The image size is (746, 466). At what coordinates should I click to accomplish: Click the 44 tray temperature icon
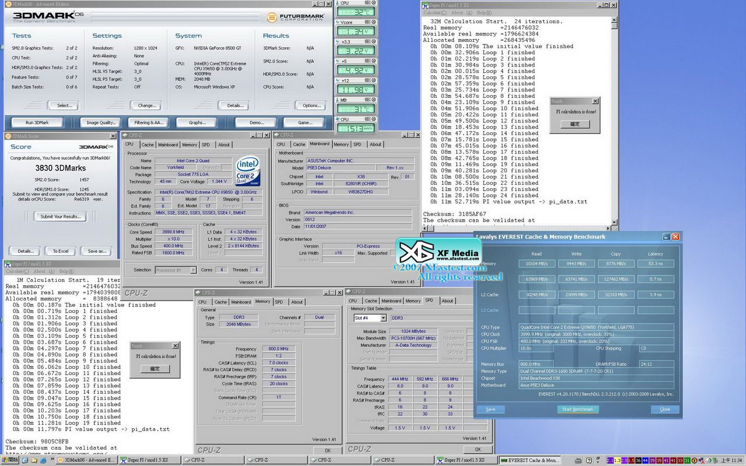(645, 460)
